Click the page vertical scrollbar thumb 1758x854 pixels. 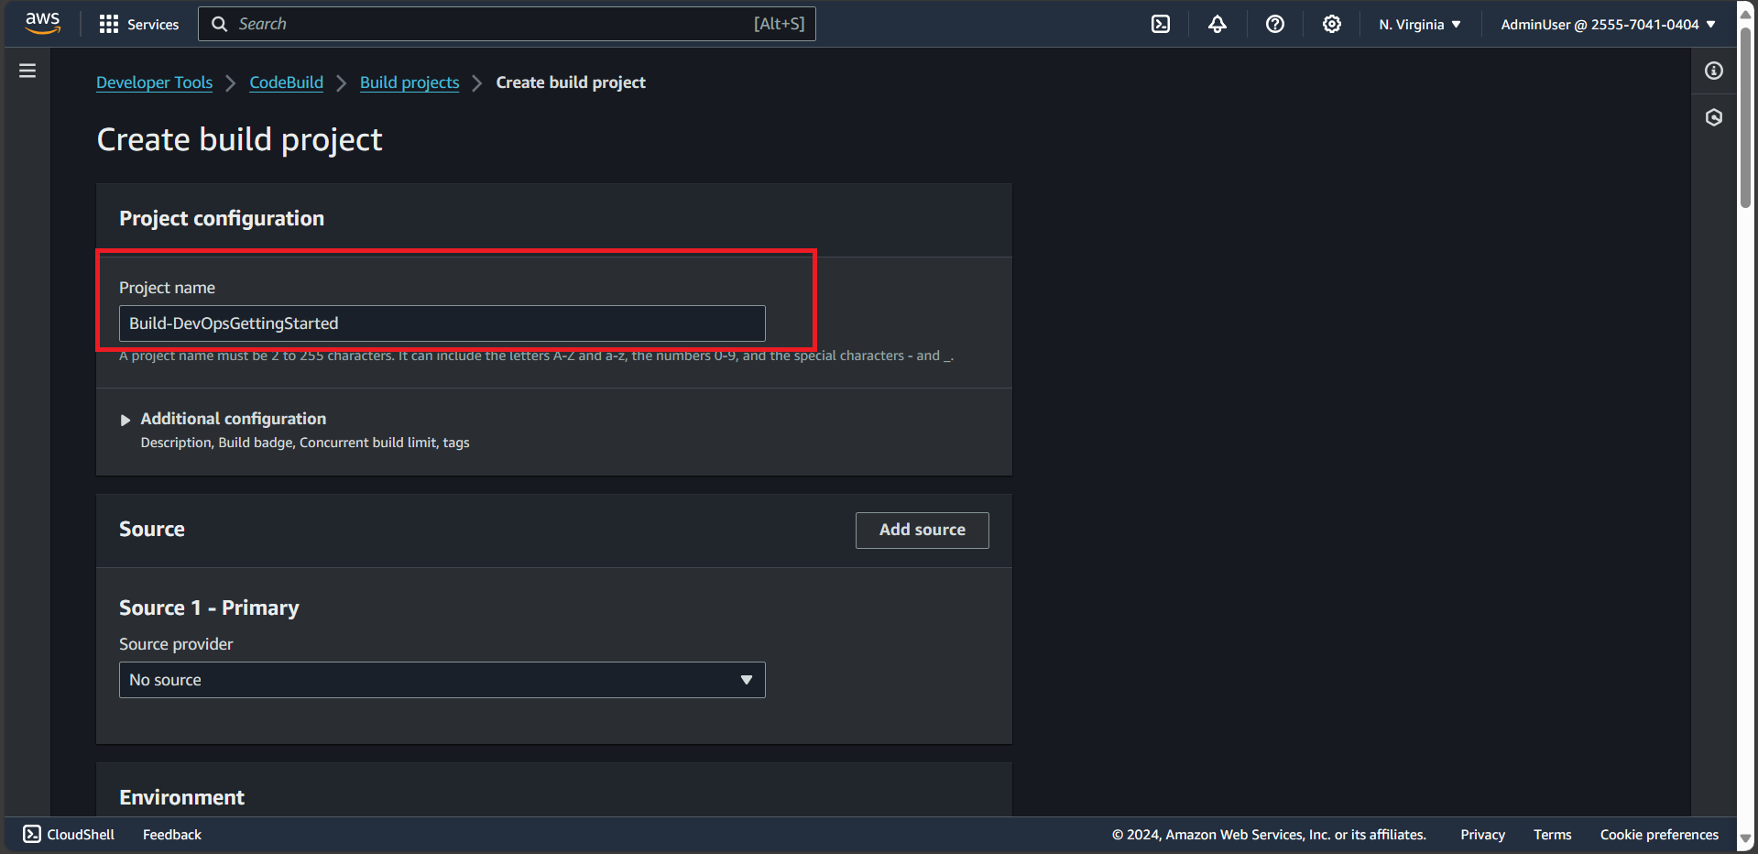1746,116
